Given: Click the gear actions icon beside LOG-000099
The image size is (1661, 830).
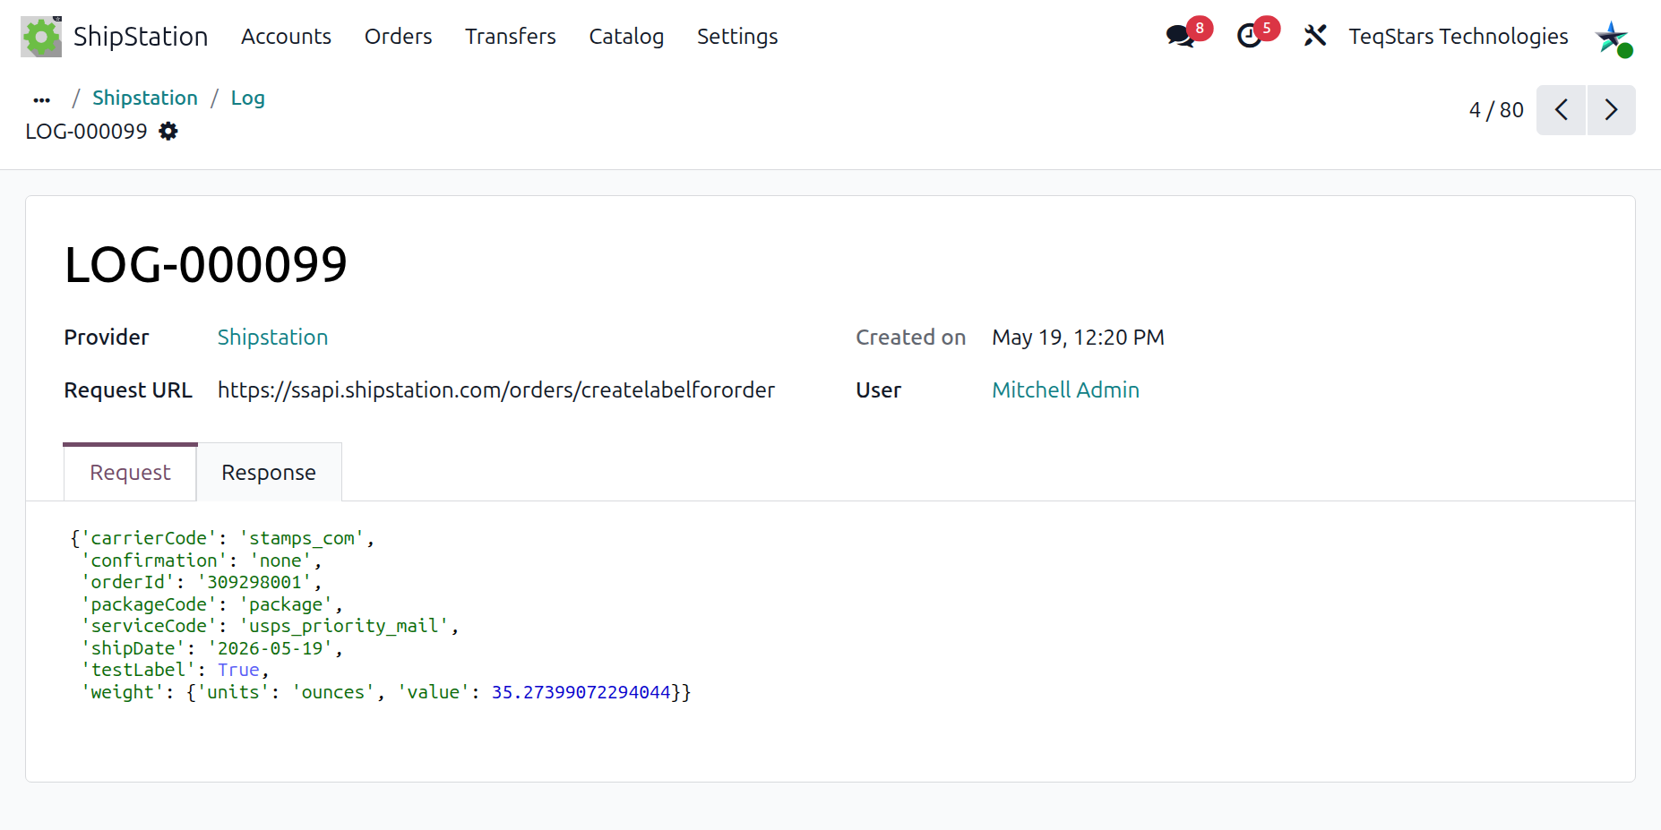Looking at the screenshot, I should [x=168, y=132].
